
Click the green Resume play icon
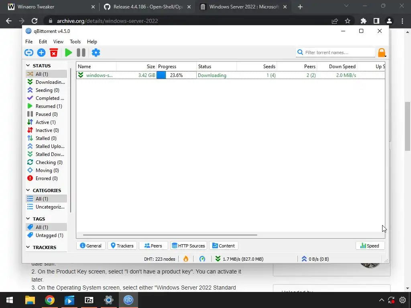point(68,53)
